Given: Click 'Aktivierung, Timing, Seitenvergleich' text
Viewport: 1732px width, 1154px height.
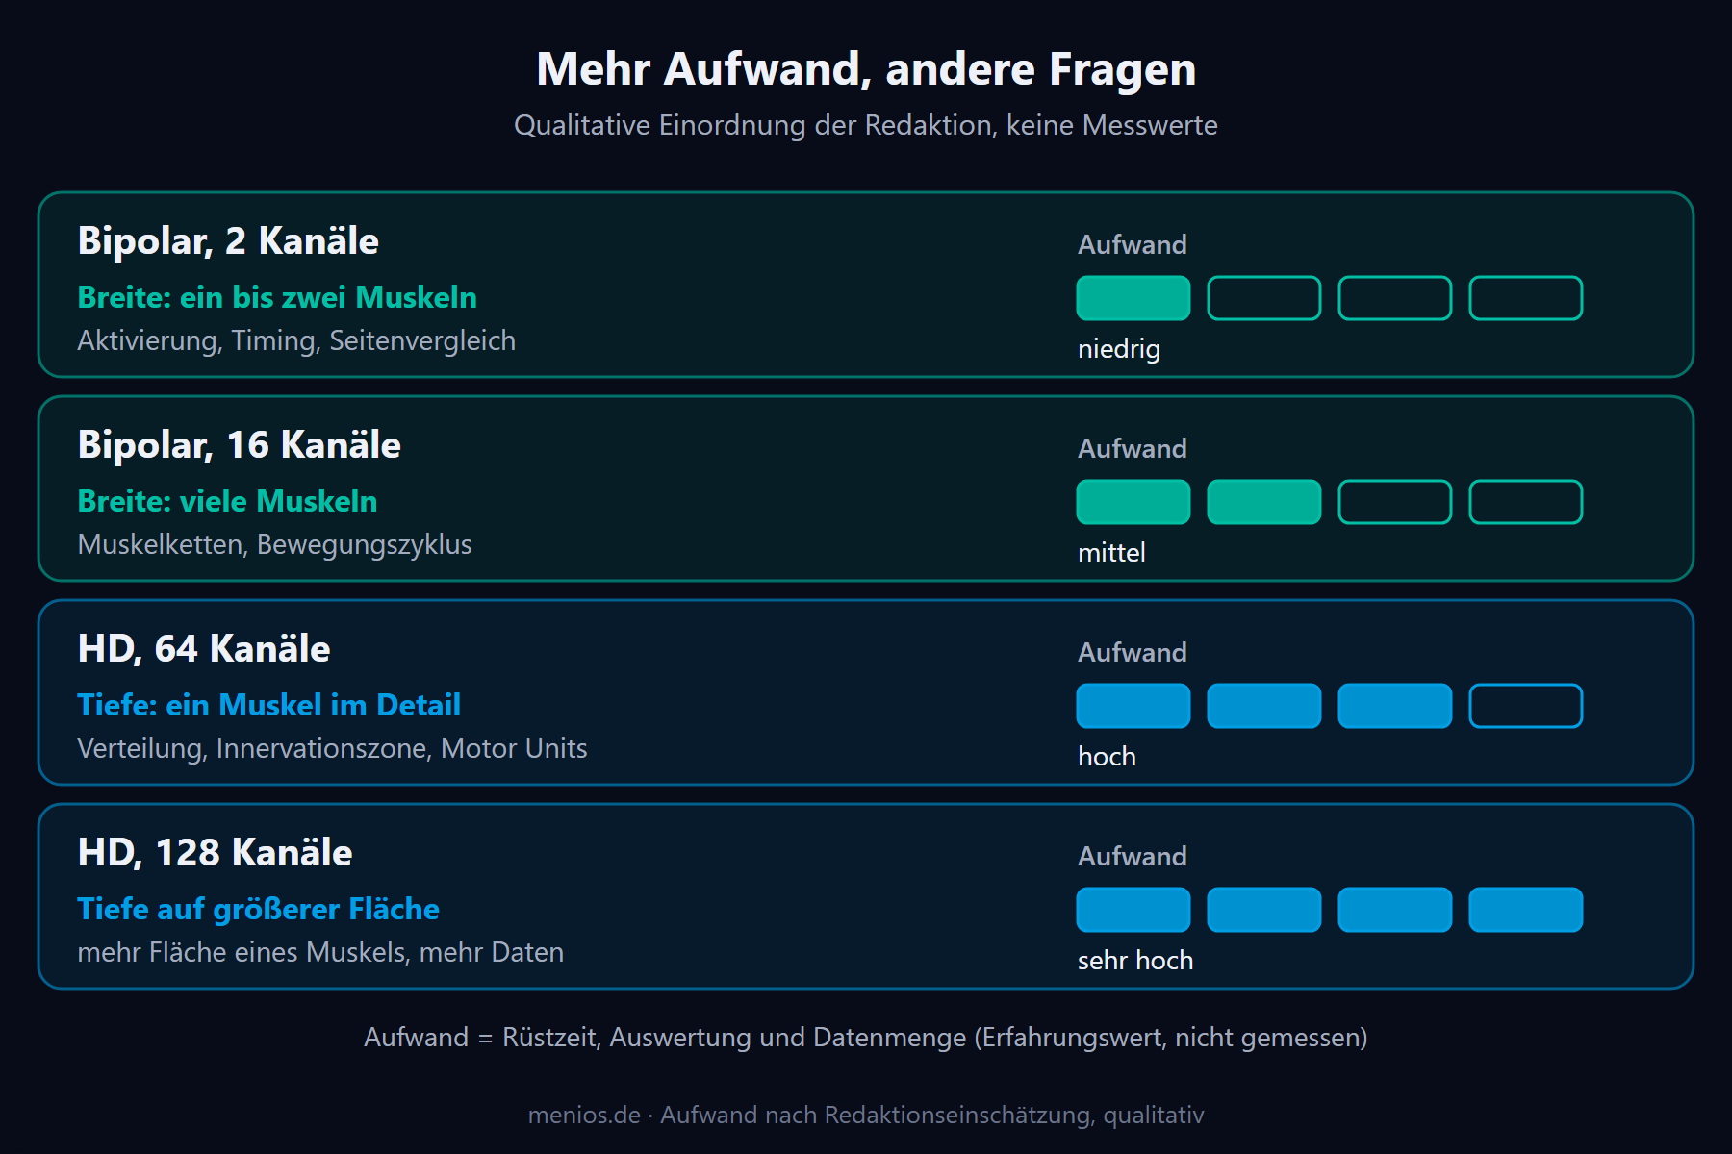Looking at the screenshot, I should click(296, 340).
